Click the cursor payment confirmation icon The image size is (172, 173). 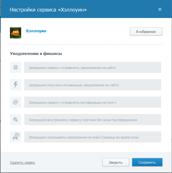pos(16,120)
